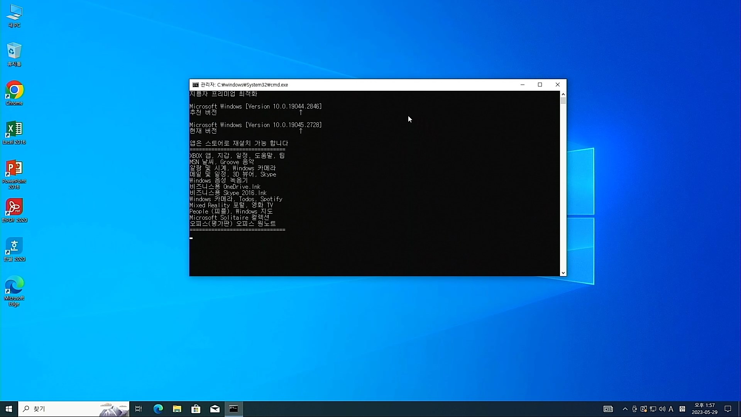Click the '알람 및 시계, Windows 카메라' line

coord(233,168)
